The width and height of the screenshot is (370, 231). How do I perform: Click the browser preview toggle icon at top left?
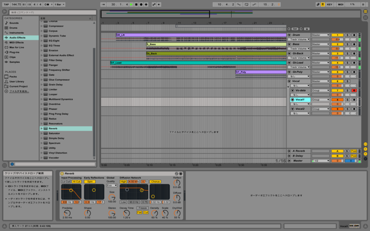coord(5,11)
